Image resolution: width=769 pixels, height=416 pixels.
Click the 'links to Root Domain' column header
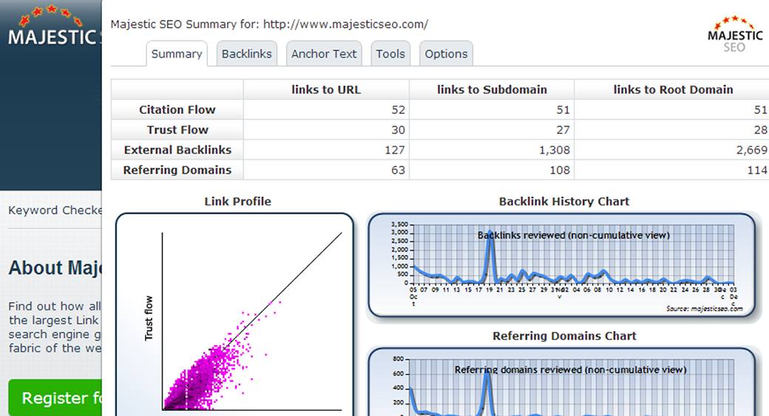(673, 89)
